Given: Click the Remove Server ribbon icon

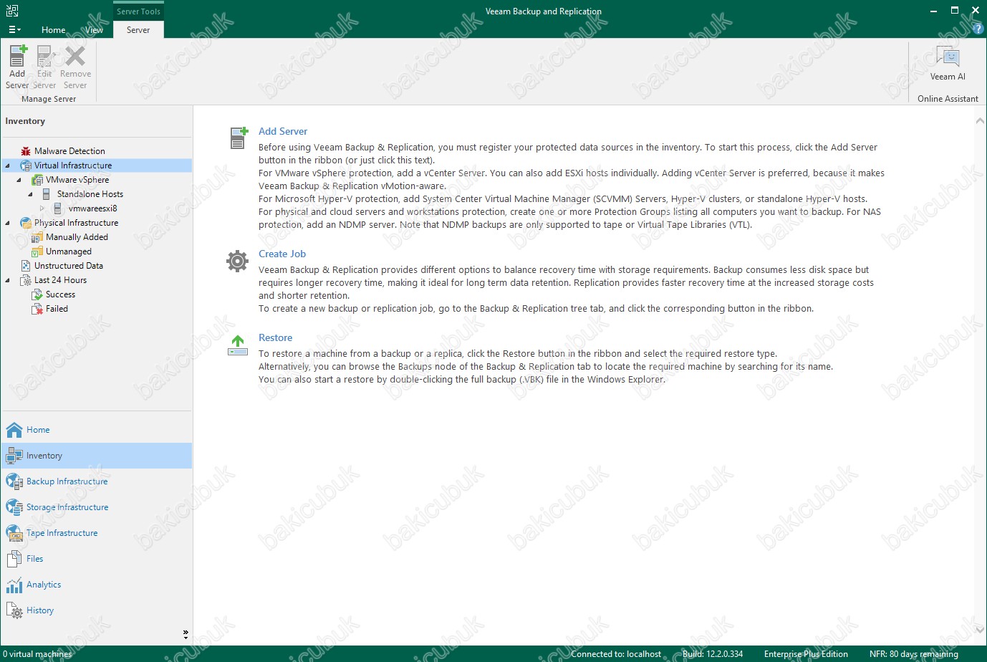Looking at the screenshot, I should [x=75, y=56].
